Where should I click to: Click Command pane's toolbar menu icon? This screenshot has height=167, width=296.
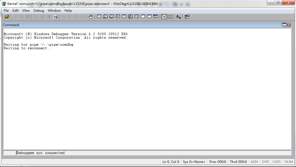pos(284,25)
